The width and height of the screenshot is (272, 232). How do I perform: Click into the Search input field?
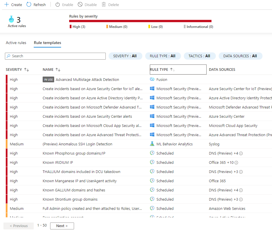(x=55, y=56)
